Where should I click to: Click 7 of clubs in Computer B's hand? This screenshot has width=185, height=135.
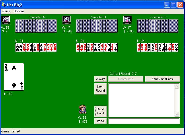tap(109, 47)
